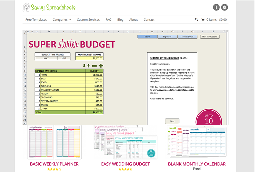
Task: Click the SETTING UP YOUR BUDGET heading
Action: coord(165,58)
